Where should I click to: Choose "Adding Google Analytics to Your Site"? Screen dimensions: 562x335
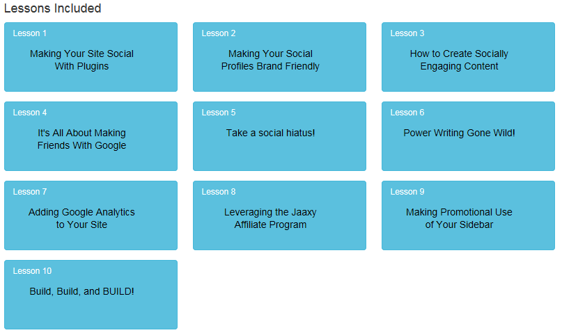point(81,218)
